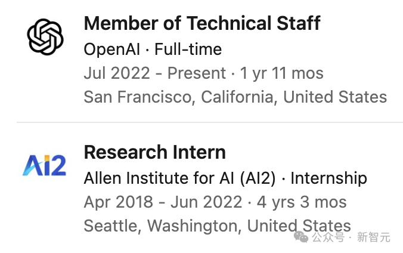Click the AI2 company logo
This screenshot has height=253, width=403.
click(45, 165)
